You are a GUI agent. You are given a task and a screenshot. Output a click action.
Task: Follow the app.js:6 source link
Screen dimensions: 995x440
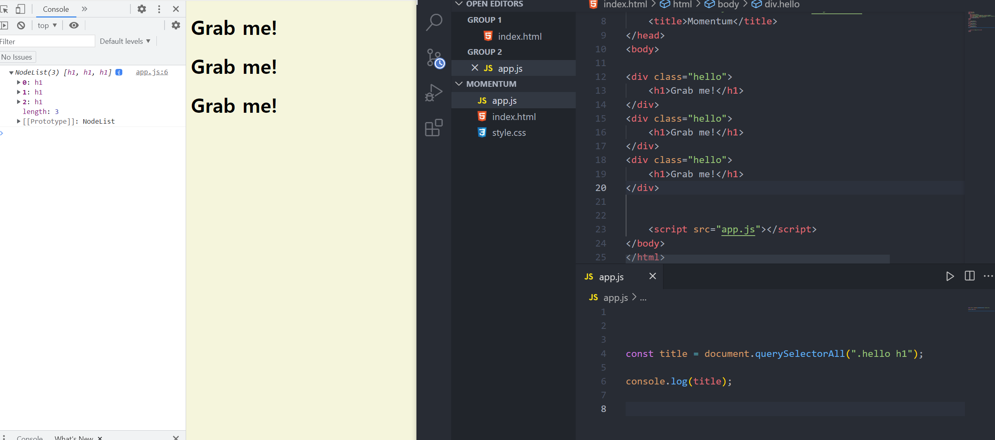coord(152,72)
